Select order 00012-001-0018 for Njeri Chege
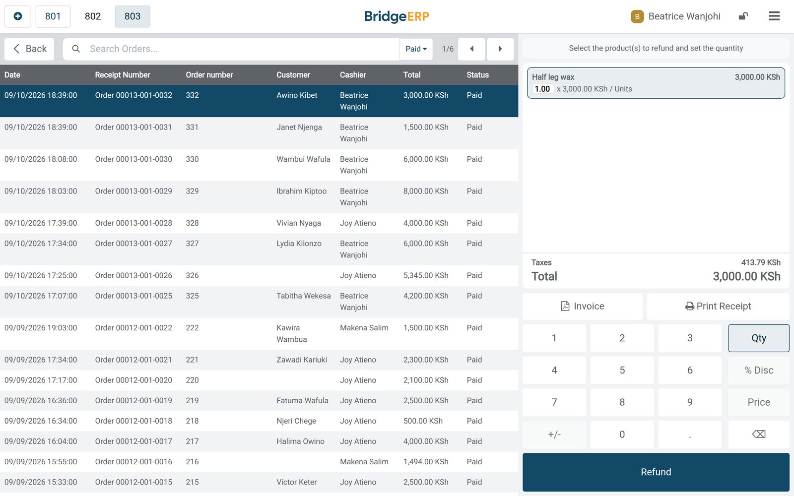The width and height of the screenshot is (794, 496). click(259, 421)
